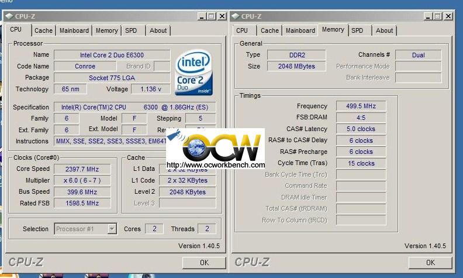The width and height of the screenshot is (463, 278).
Task: Switch to Mainboard tab in left CPU-Z window
Action: point(74,30)
